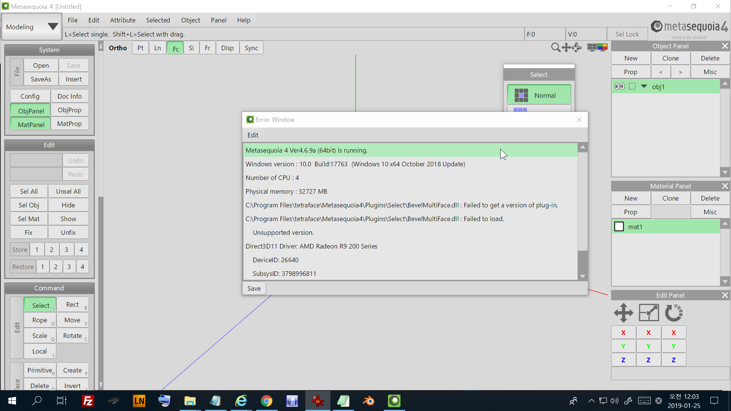Open the File menu
This screenshot has width=731, height=411.
pos(72,20)
